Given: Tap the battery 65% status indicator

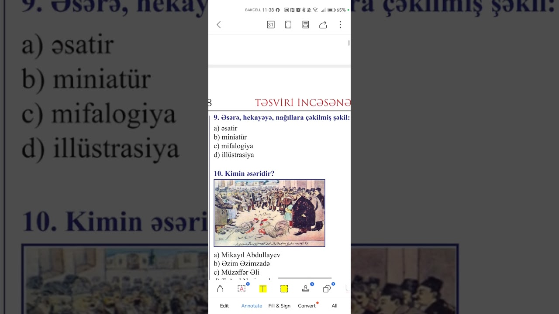Looking at the screenshot, I should coord(337,10).
